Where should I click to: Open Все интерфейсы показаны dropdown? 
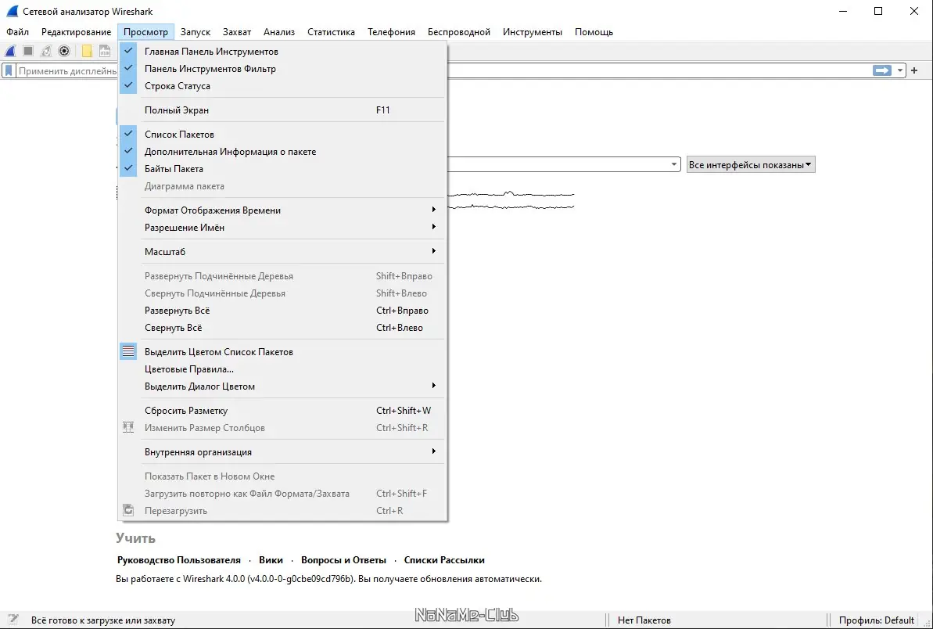click(750, 165)
